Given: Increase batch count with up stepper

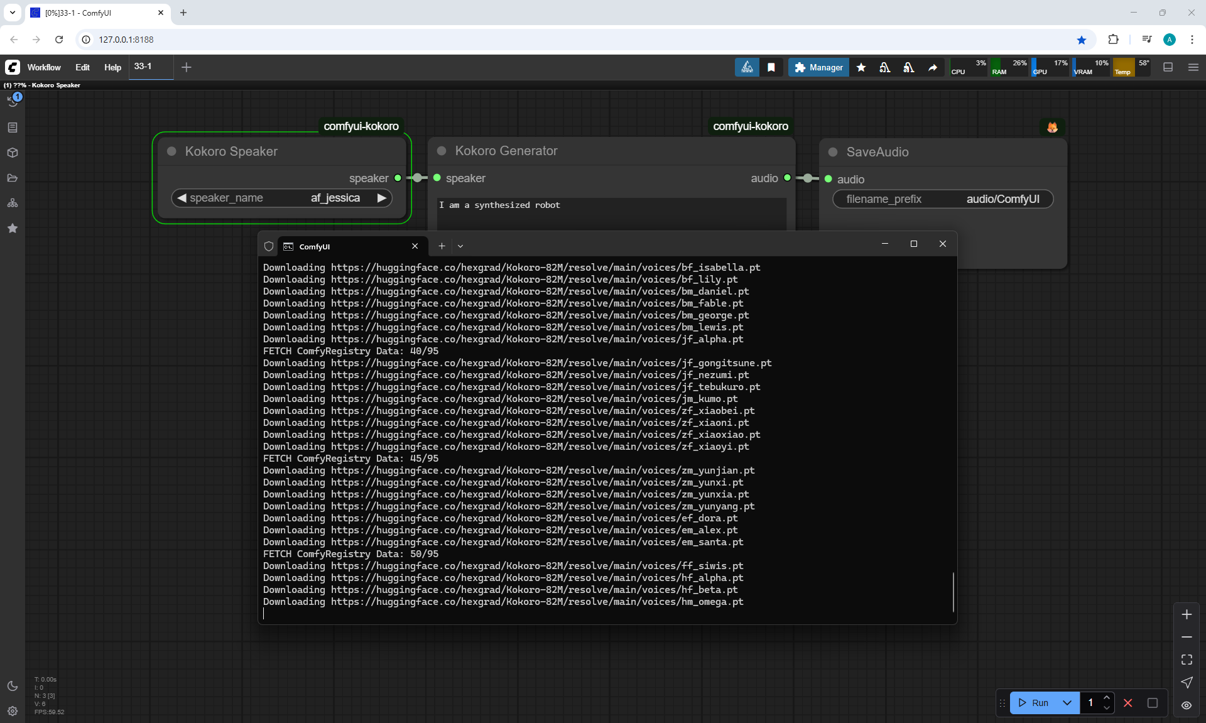Looking at the screenshot, I should click(x=1107, y=698).
